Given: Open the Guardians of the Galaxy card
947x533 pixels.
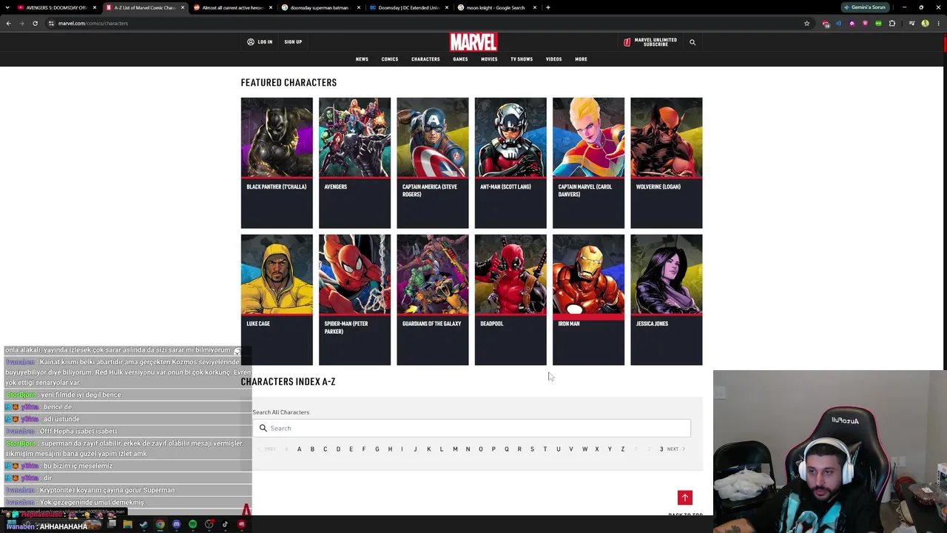Looking at the screenshot, I should (433, 300).
